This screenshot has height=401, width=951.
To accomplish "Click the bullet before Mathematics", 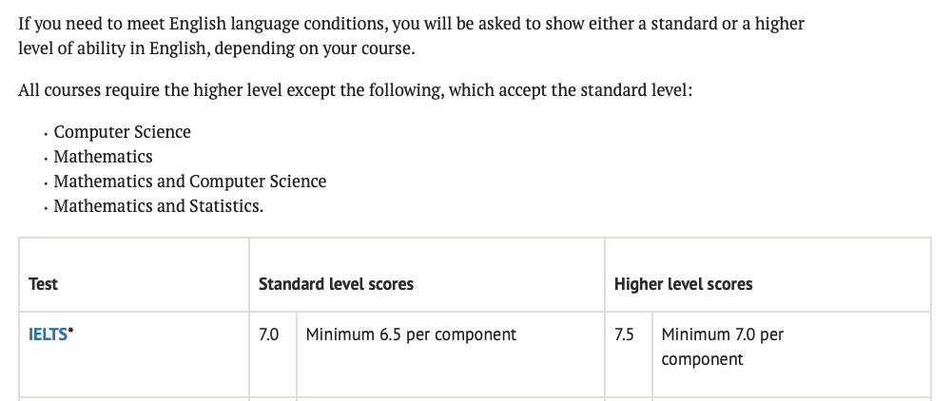I will pyautogui.click(x=46, y=160).
